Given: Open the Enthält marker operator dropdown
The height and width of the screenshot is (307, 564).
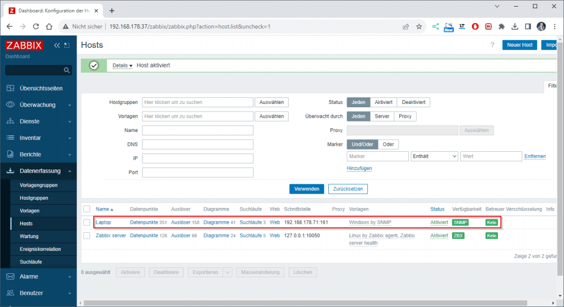Looking at the screenshot, I should tap(434, 156).
